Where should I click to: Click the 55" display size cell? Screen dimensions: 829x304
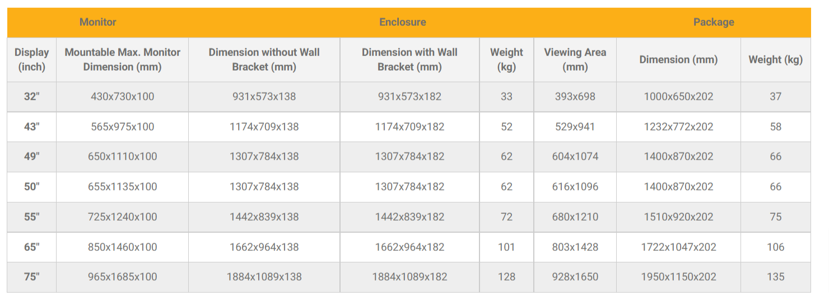click(x=31, y=217)
